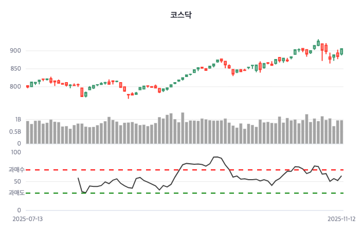Click the 과매도 oversold label
The image size is (362, 231).
(x=16, y=193)
